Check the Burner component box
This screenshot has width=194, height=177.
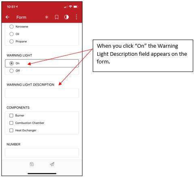17,116
